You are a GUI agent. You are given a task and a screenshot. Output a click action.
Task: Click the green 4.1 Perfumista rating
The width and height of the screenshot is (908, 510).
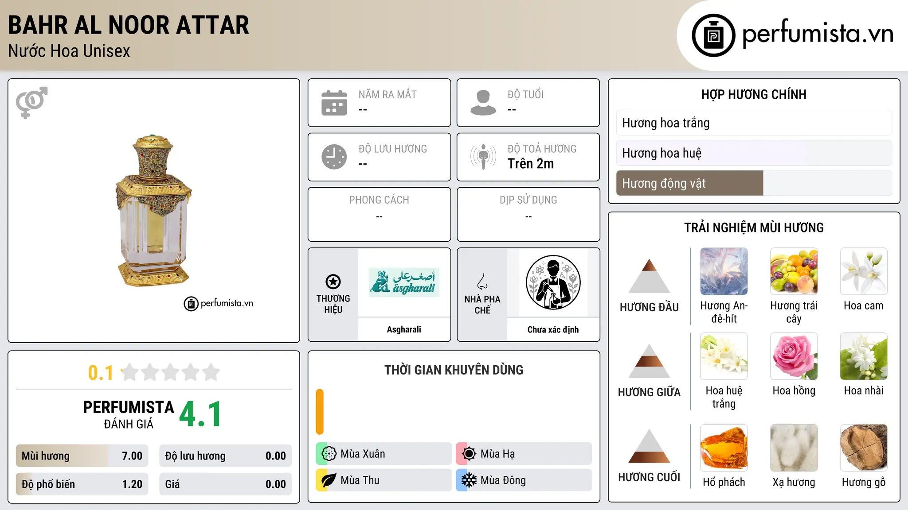tap(200, 414)
